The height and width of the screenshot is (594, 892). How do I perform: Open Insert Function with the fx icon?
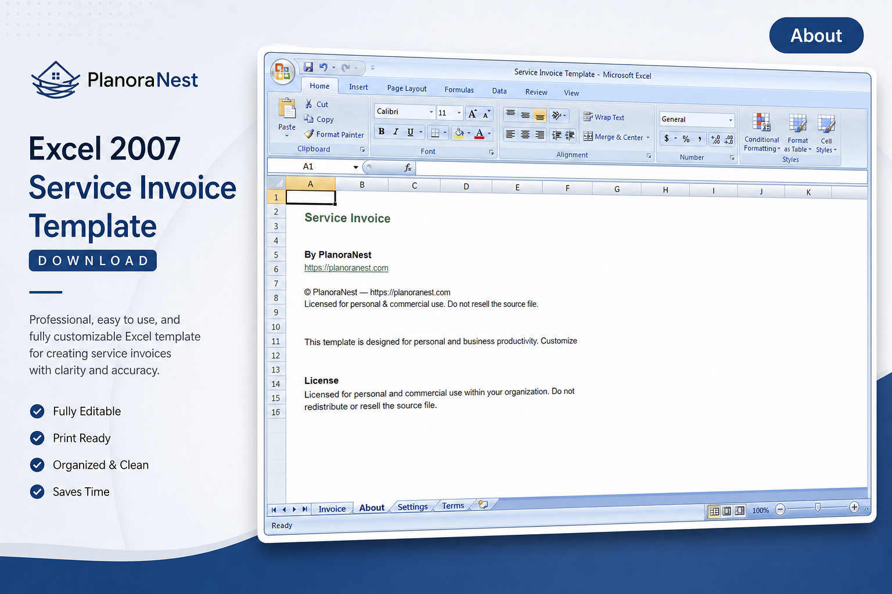coord(408,167)
